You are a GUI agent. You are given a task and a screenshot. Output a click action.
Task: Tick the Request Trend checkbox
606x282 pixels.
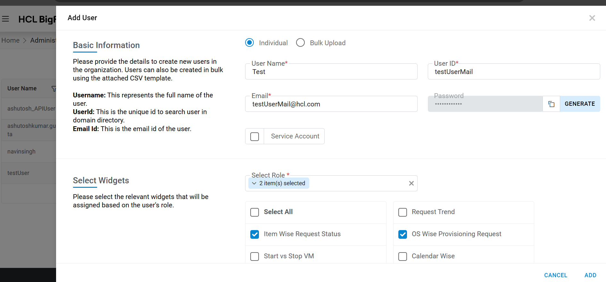click(403, 212)
